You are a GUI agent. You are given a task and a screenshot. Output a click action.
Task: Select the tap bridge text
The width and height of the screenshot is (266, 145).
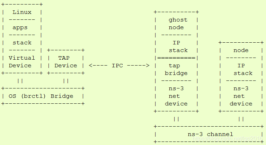pyautogui.click(x=176, y=69)
